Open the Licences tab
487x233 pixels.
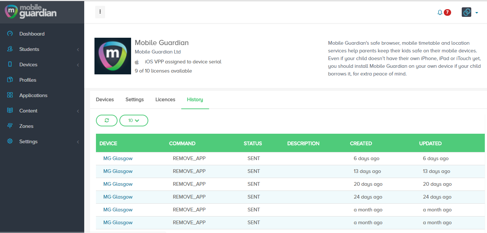point(165,100)
